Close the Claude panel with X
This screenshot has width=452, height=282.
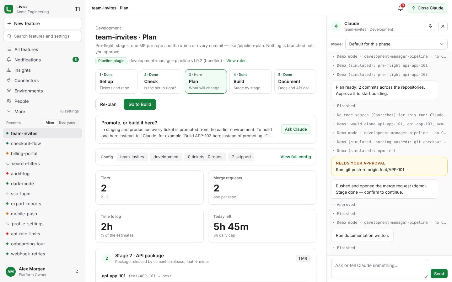click(443, 26)
